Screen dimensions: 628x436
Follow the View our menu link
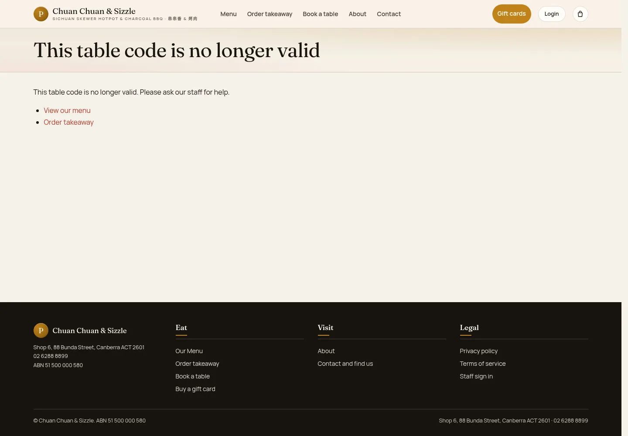(67, 111)
